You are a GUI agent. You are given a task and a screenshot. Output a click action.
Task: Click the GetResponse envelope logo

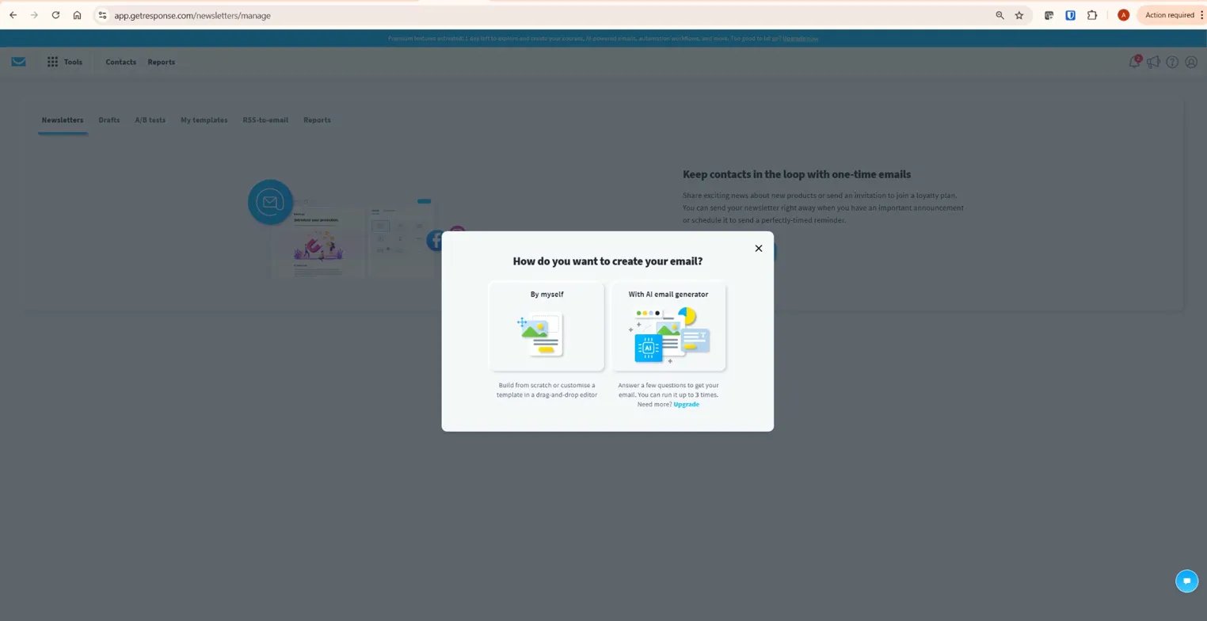(x=18, y=62)
